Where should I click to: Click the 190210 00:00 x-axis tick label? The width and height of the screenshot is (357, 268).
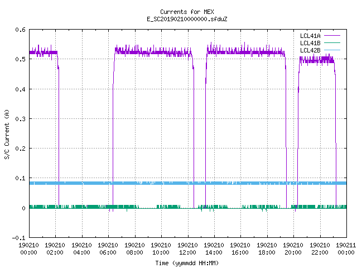point(28,249)
